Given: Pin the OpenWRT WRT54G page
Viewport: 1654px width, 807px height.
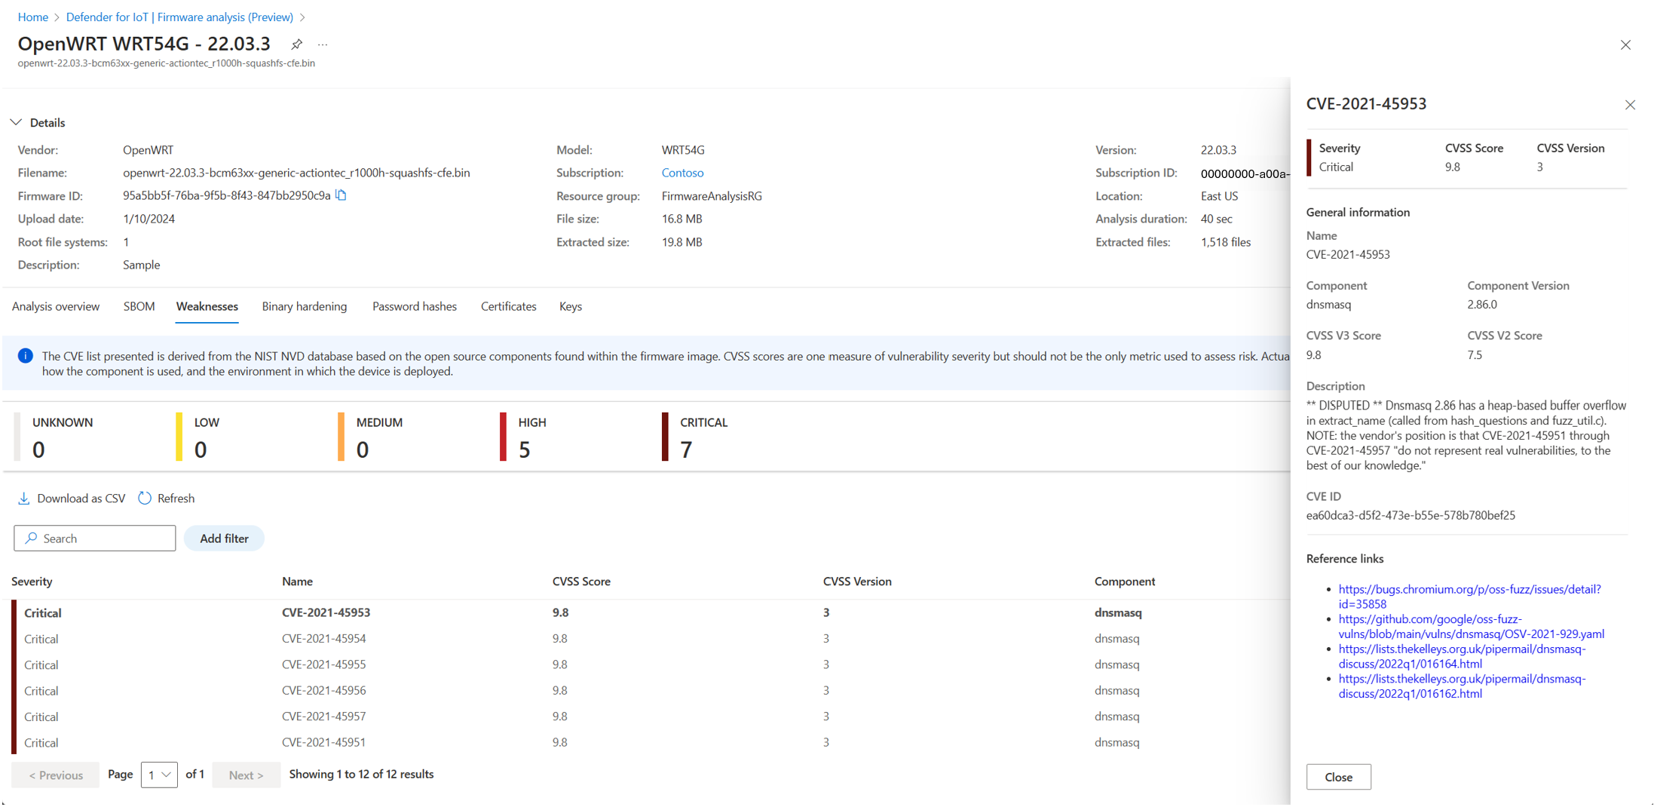Looking at the screenshot, I should tap(297, 44).
